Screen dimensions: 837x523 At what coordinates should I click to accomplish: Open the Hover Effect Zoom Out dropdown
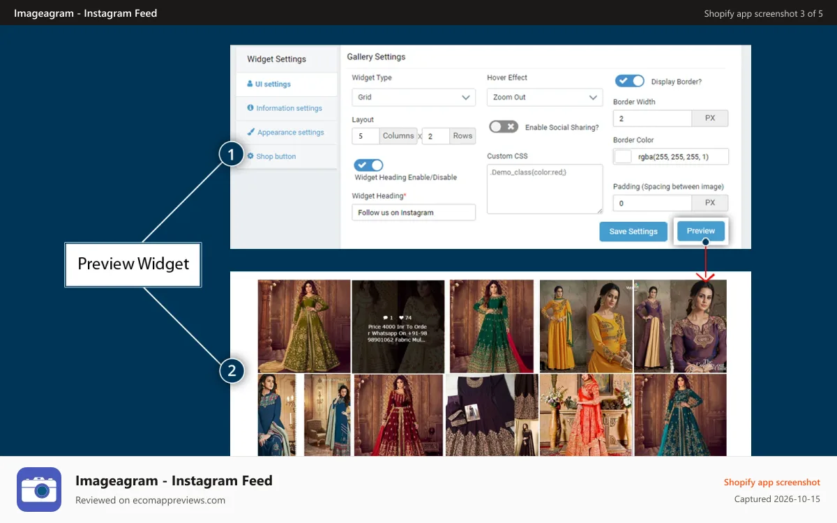[545, 97]
